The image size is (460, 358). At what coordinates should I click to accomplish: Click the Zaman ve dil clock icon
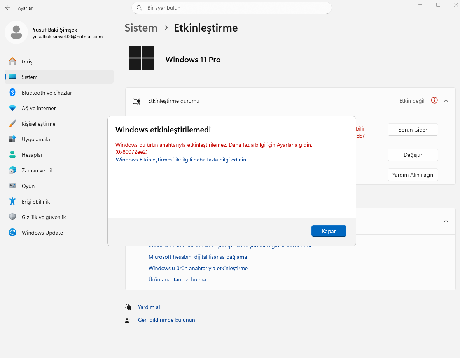(12, 170)
